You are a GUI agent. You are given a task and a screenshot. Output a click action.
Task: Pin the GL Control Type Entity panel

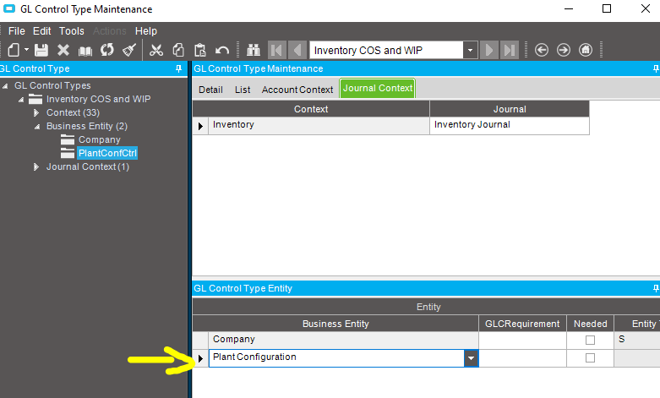coord(656,288)
